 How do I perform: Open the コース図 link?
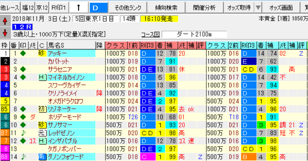151,34
